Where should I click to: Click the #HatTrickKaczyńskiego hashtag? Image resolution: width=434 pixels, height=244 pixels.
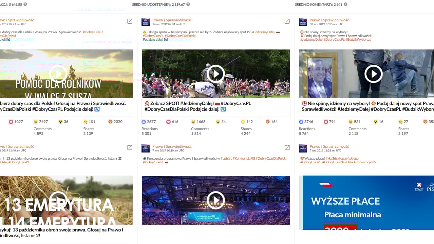[x=342, y=158]
